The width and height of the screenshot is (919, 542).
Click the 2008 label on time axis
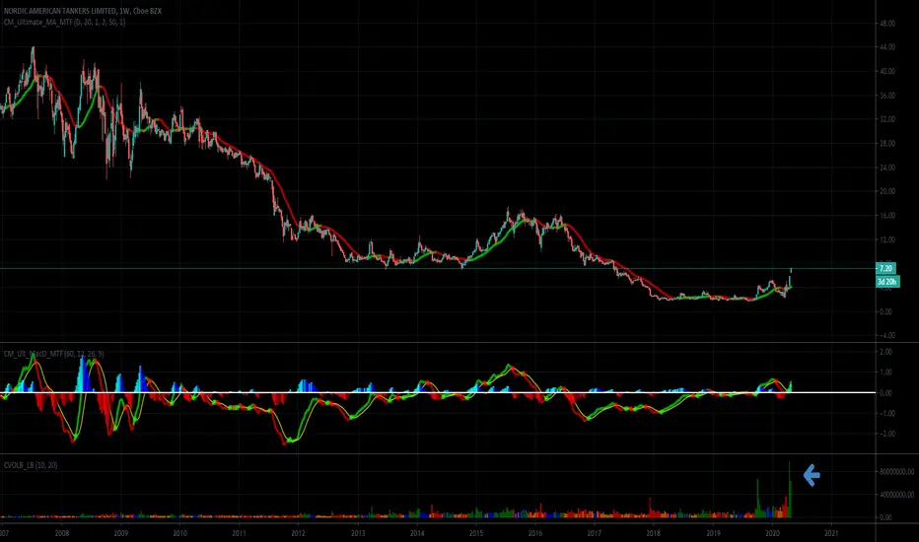[x=61, y=533]
